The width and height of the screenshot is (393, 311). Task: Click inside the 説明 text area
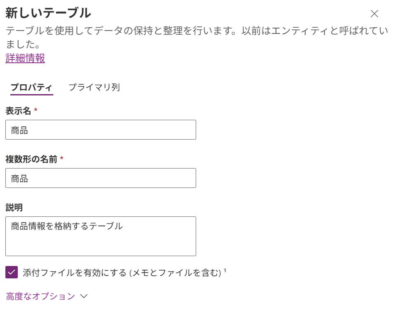point(100,236)
